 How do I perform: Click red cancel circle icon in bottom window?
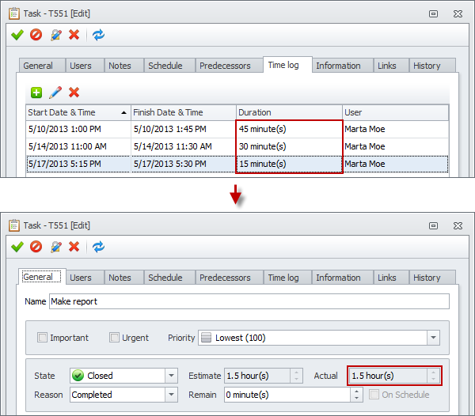coord(36,247)
